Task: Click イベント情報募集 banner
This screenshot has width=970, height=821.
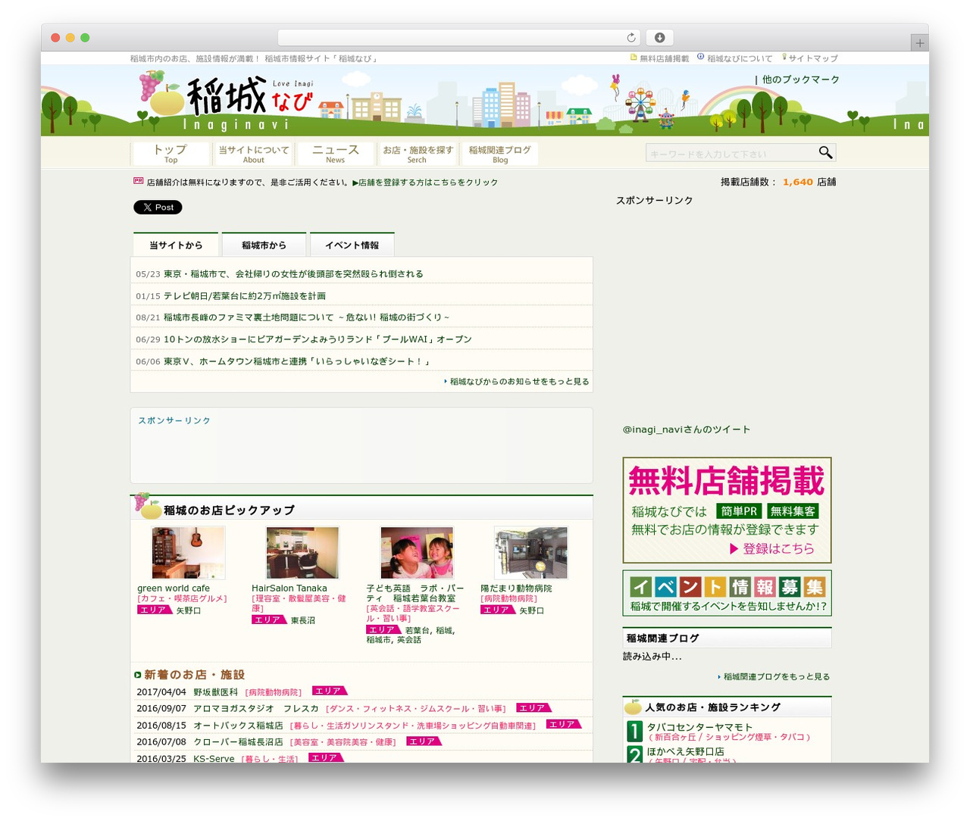Action: pos(727,593)
